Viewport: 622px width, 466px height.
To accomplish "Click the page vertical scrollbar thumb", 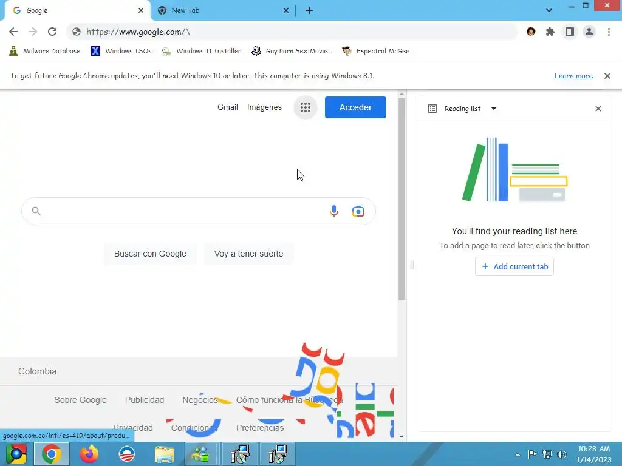I will tap(402, 198).
